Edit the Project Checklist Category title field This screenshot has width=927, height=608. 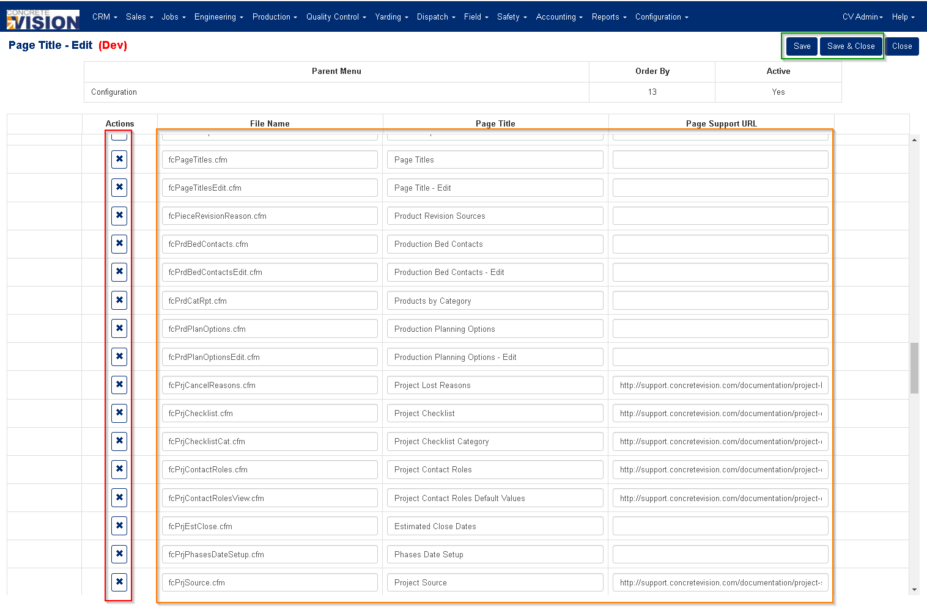(x=495, y=441)
